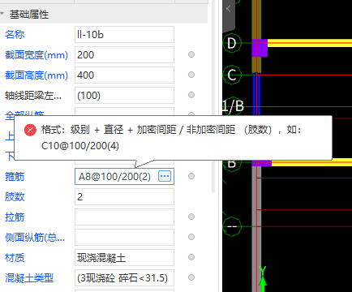Select axis bubble D in drawing
The width and height of the screenshot is (352, 292).
(232, 43)
